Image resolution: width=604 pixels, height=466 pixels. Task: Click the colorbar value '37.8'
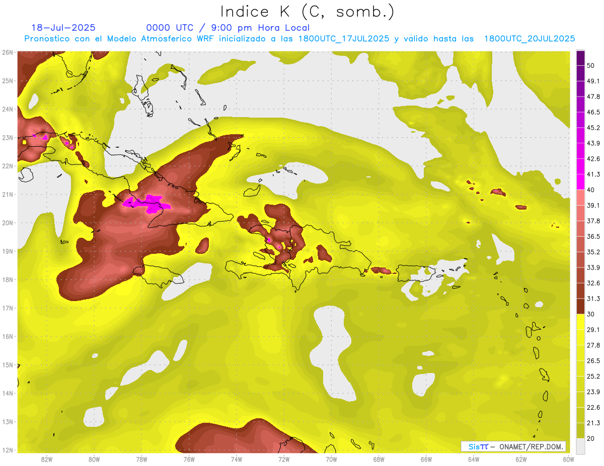point(593,221)
